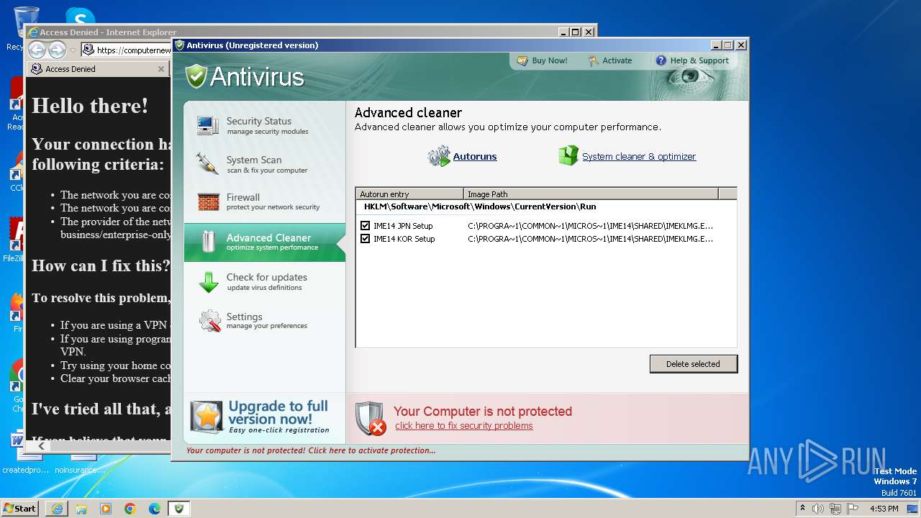Click the taskbar clock showing 4:53 PM
921x518 pixels.
point(884,509)
